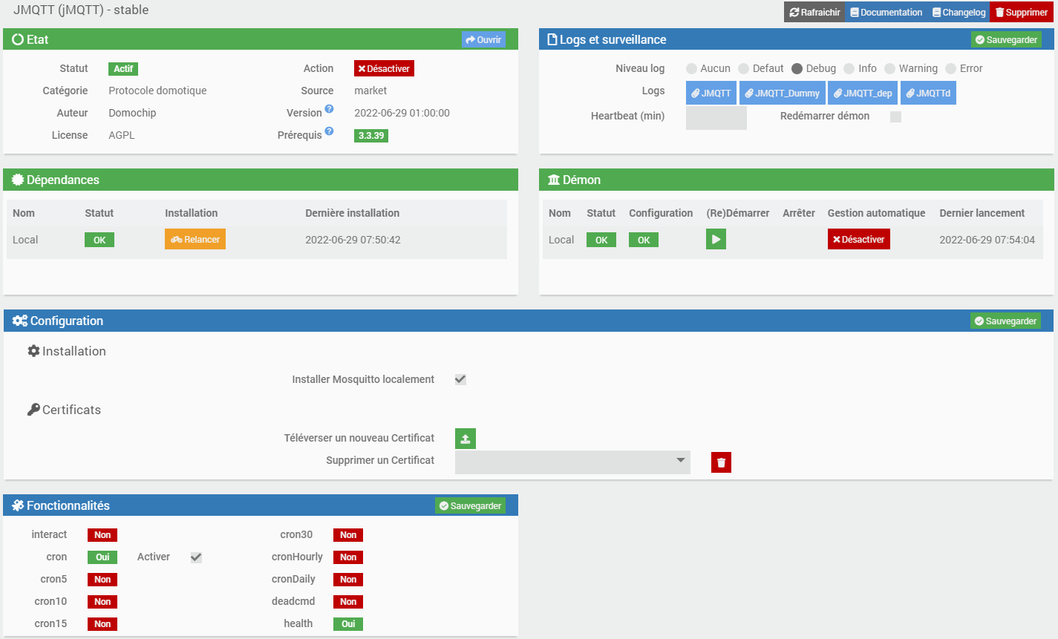The image size is (1058, 639).
Task: Open the JMQTTd log file
Action: pyautogui.click(x=928, y=93)
